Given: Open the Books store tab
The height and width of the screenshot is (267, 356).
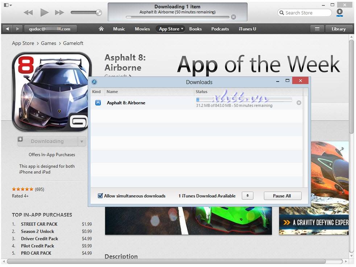Looking at the screenshot, I should (x=195, y=29).
